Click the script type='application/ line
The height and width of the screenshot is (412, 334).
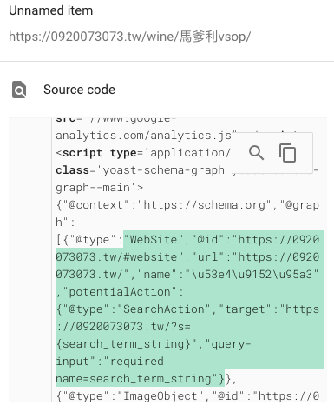[143, 153]
